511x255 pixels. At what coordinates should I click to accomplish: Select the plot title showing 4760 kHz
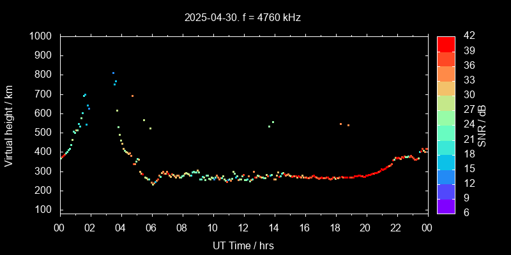click(x=243, y=18)
